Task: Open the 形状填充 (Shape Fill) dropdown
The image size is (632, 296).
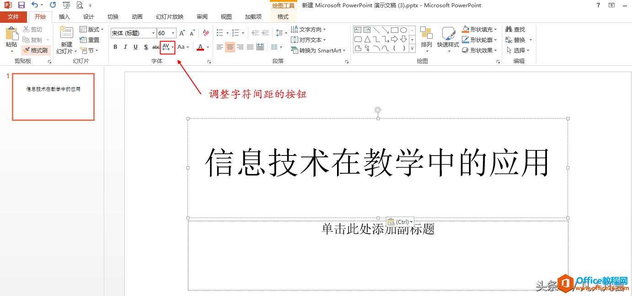Action: pos(479,29)
